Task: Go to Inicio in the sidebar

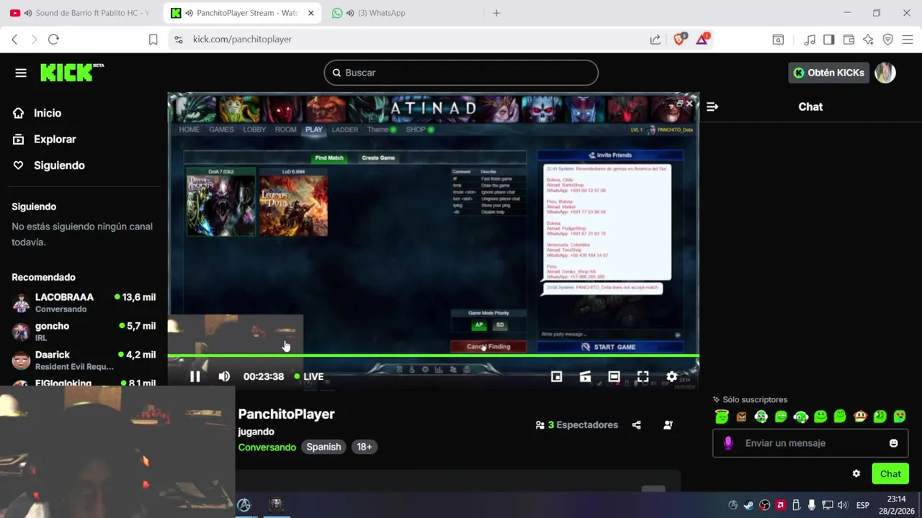Action: coord(37,113)
